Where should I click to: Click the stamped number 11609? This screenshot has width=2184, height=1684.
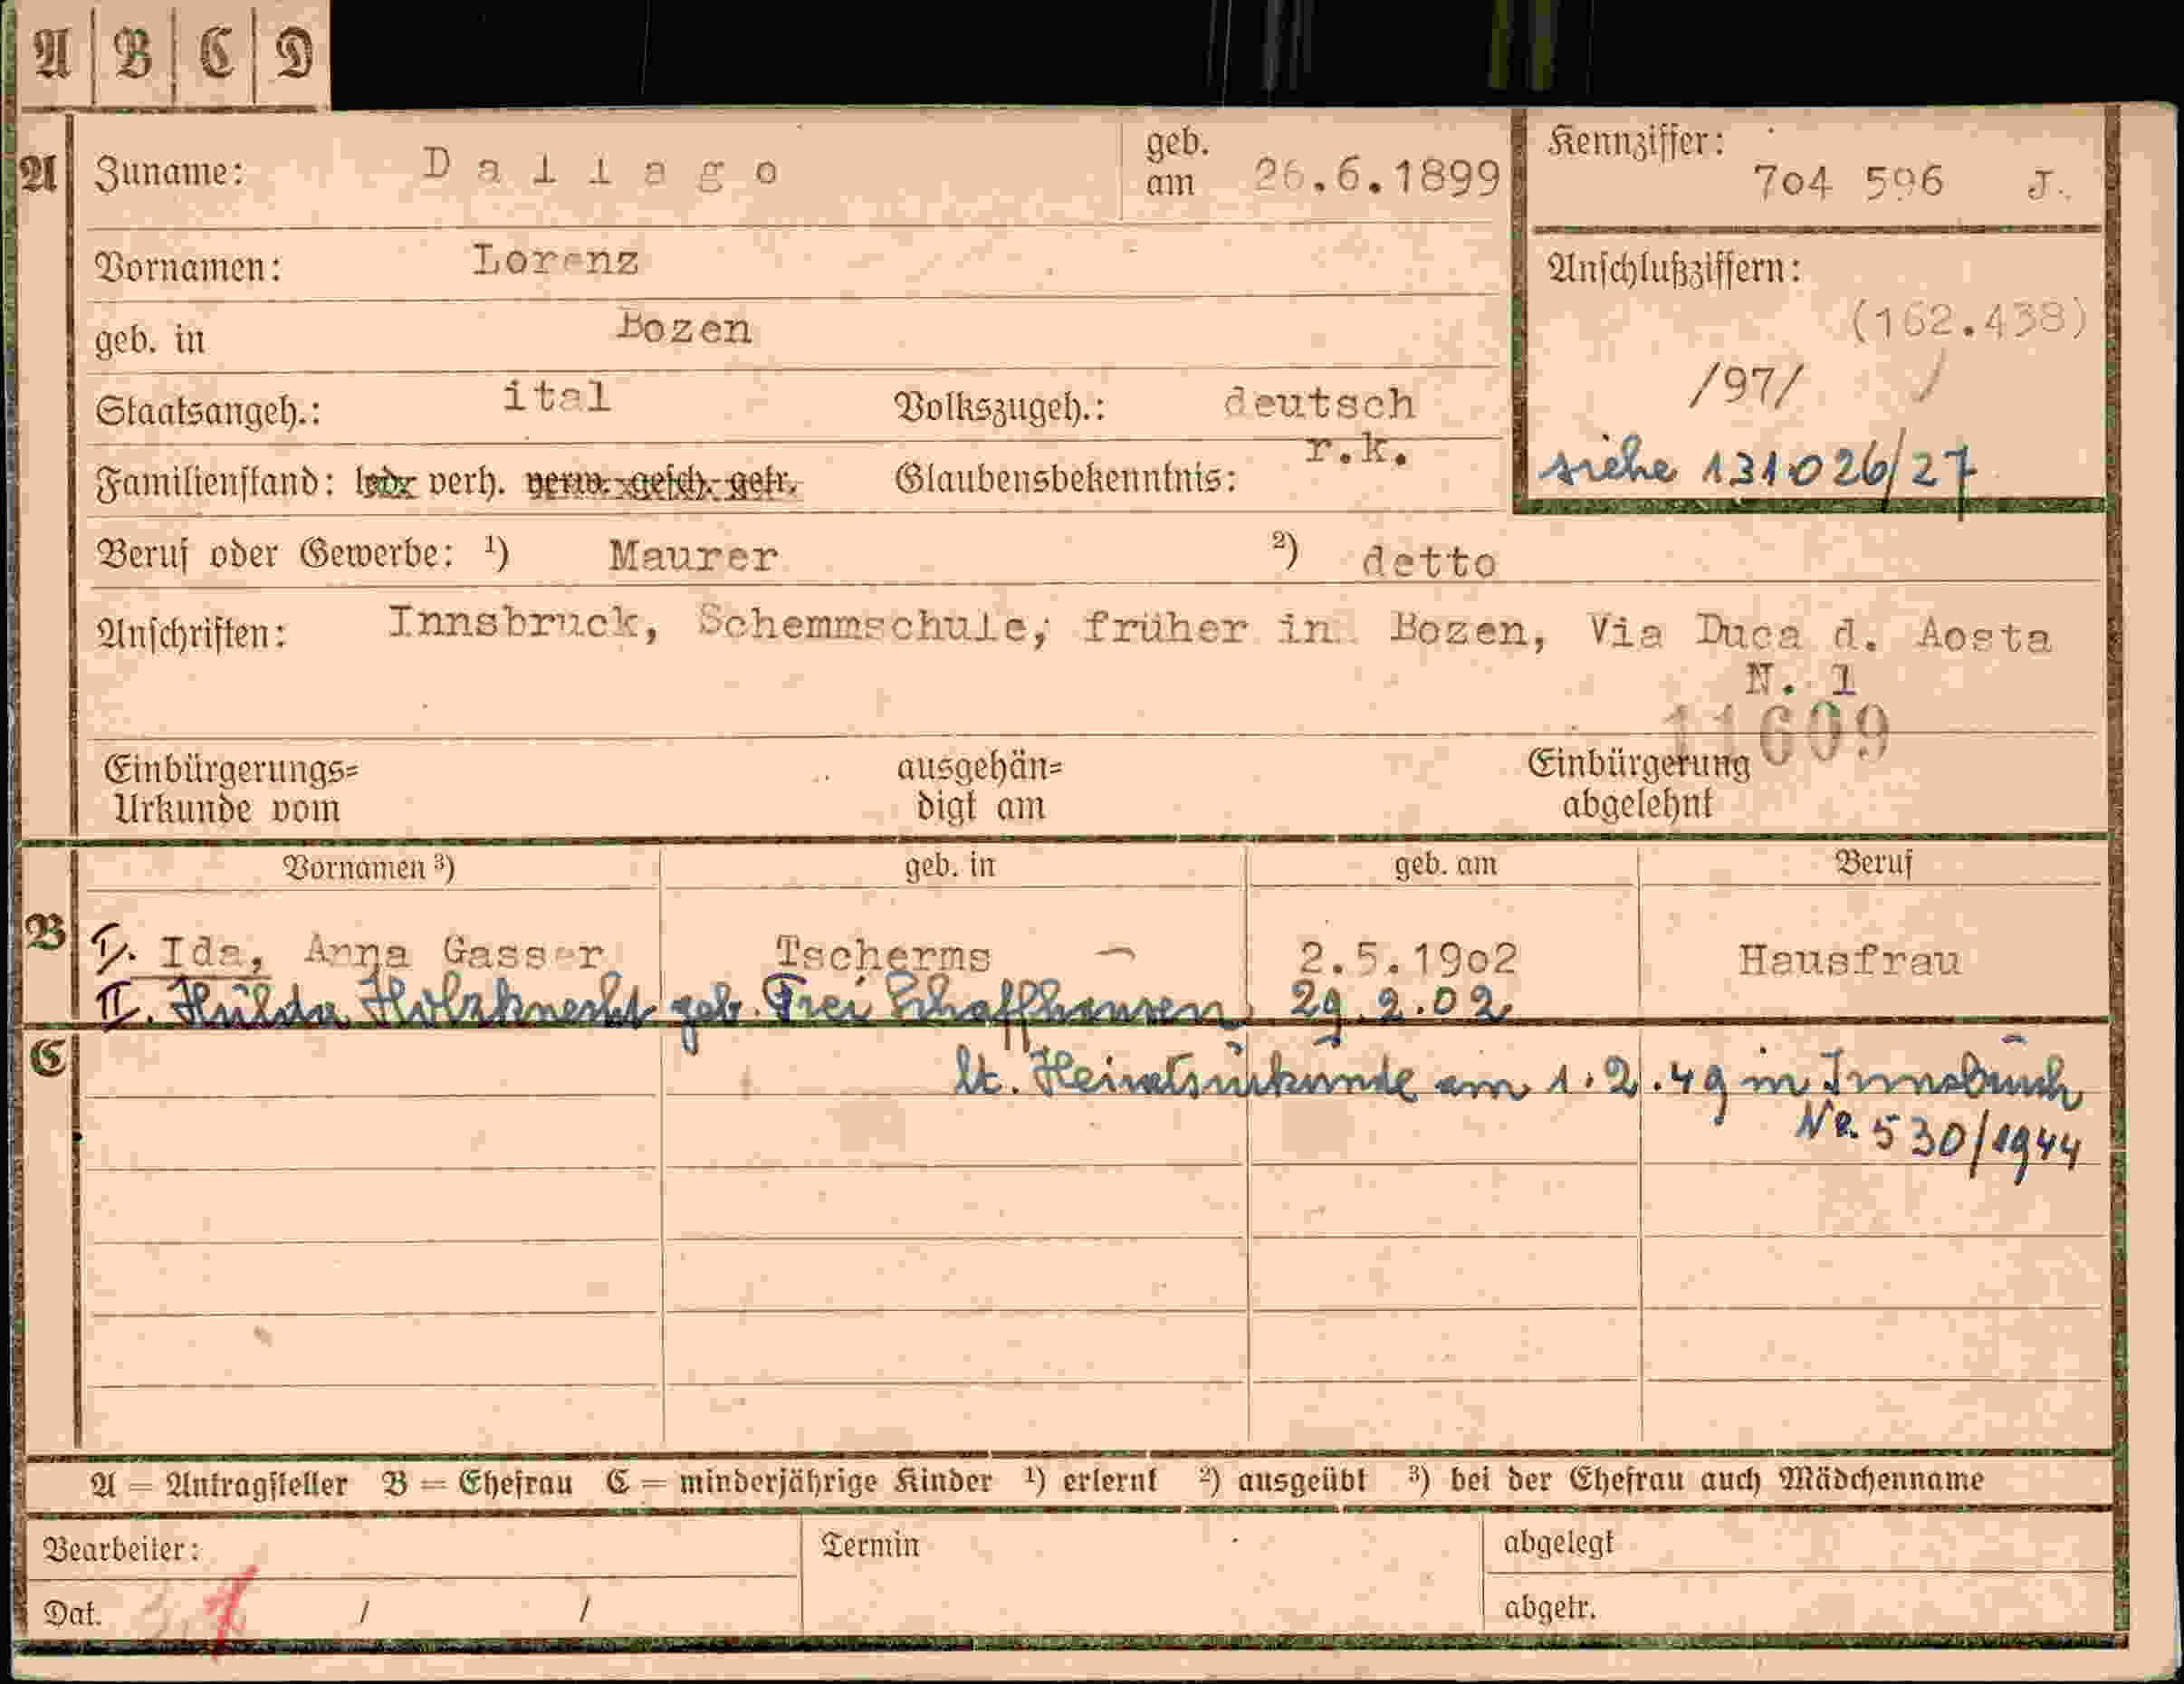[x=1777, y=735]
